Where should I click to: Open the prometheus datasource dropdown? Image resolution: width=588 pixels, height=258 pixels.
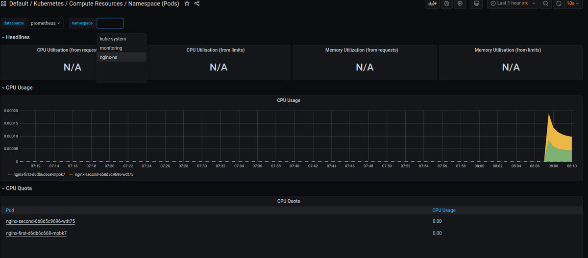46,23
